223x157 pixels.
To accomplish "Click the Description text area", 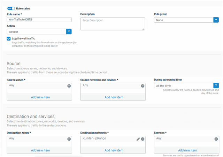I will (113, 24).
